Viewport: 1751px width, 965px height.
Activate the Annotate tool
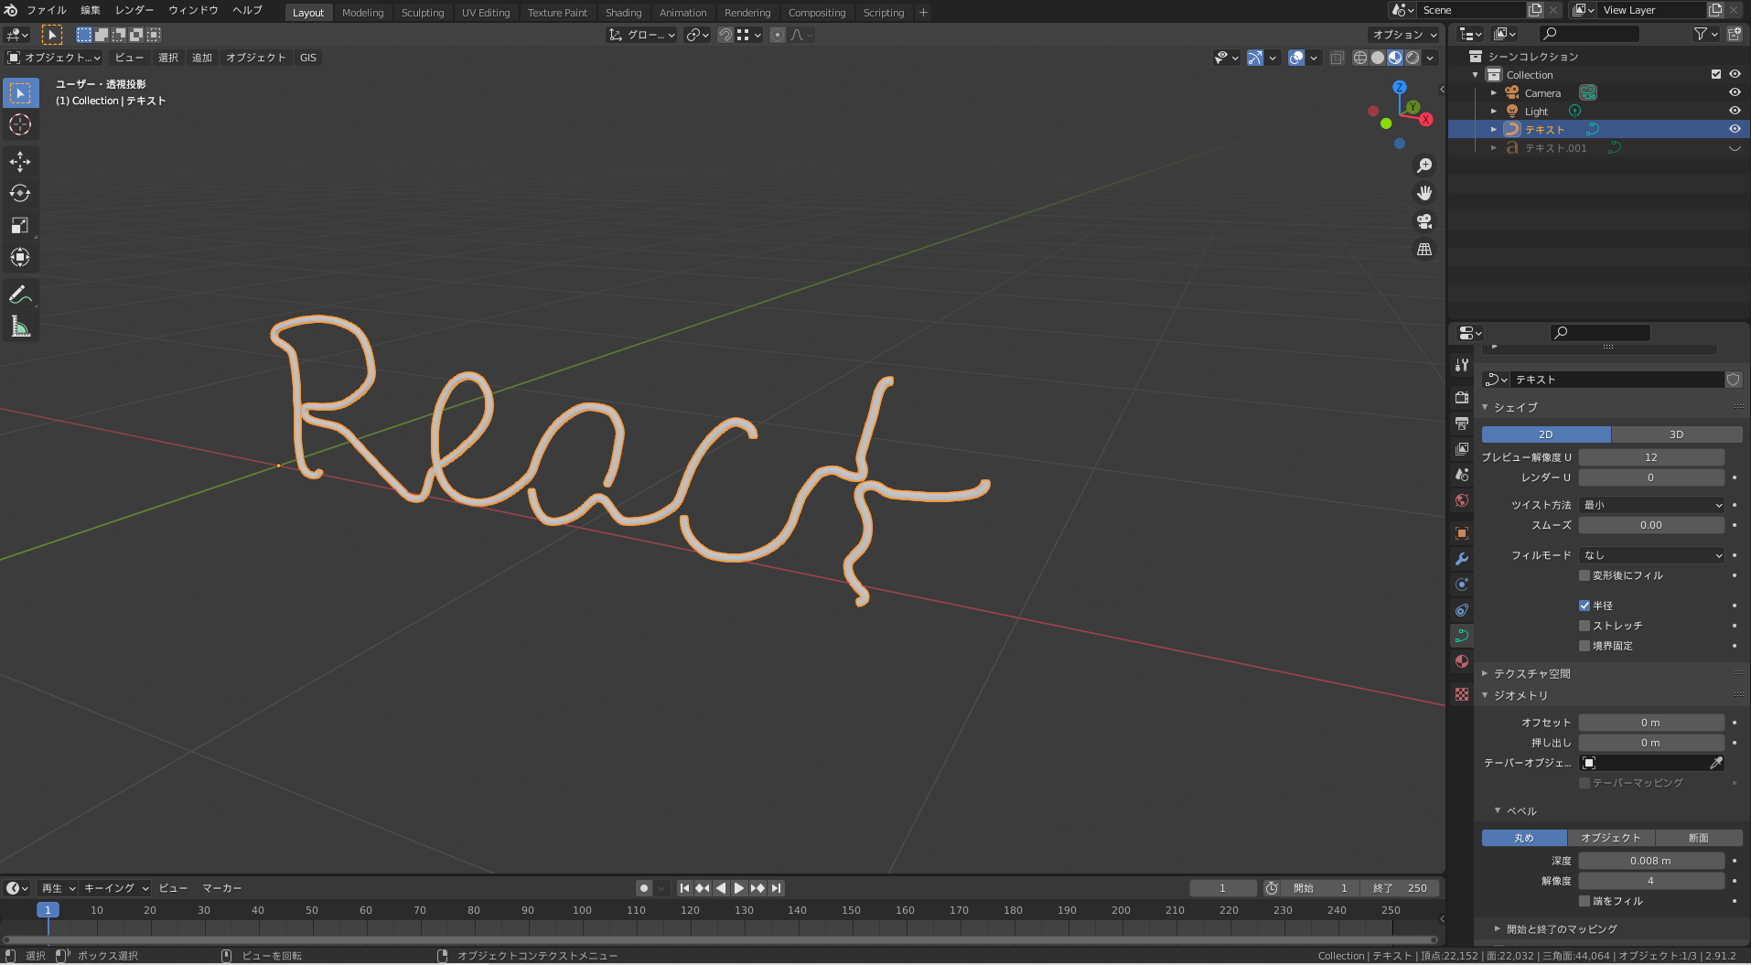coord(20,295)
